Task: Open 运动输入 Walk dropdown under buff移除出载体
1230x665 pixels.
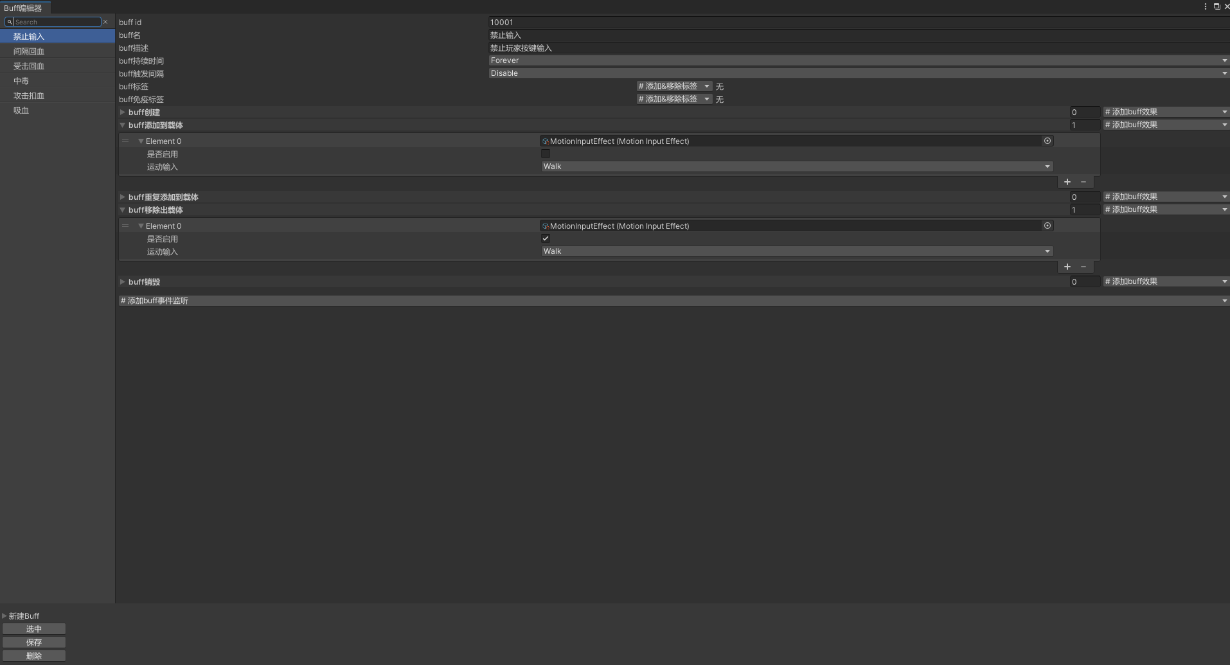Action: (797, 251)
